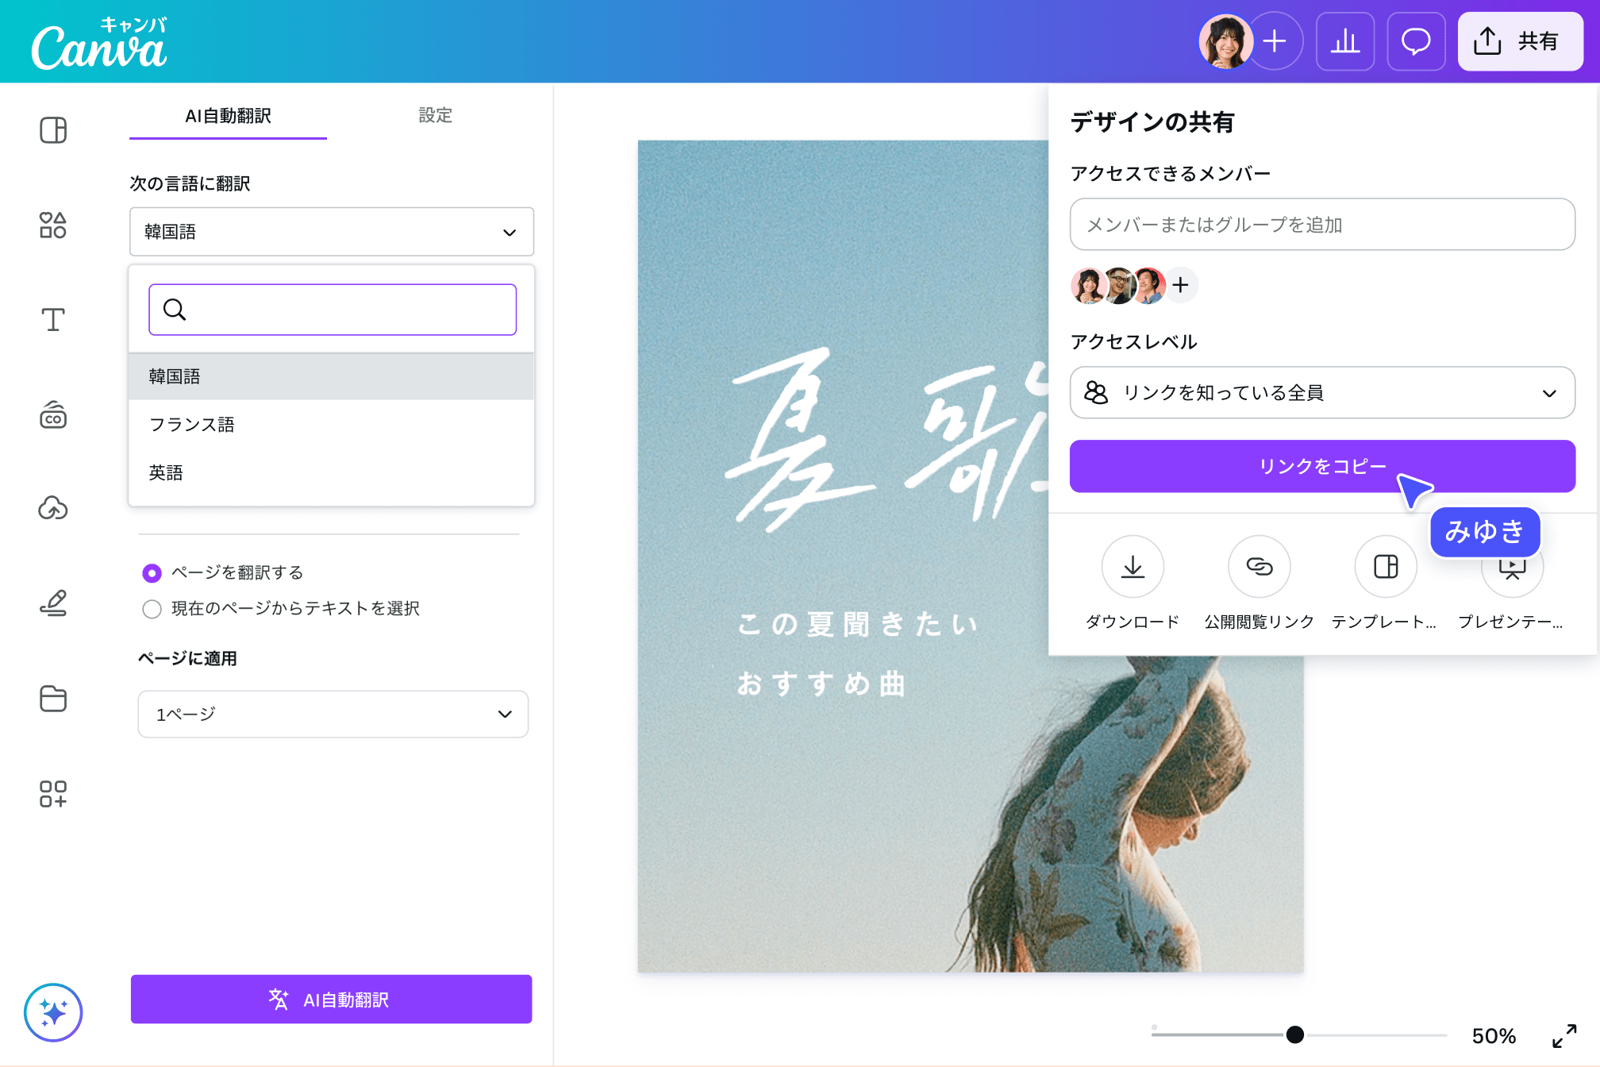Viewport: 1600px width, 1067px height.
Task: Select the おすすめ曲 text on canvas
Action: point(822,684)
